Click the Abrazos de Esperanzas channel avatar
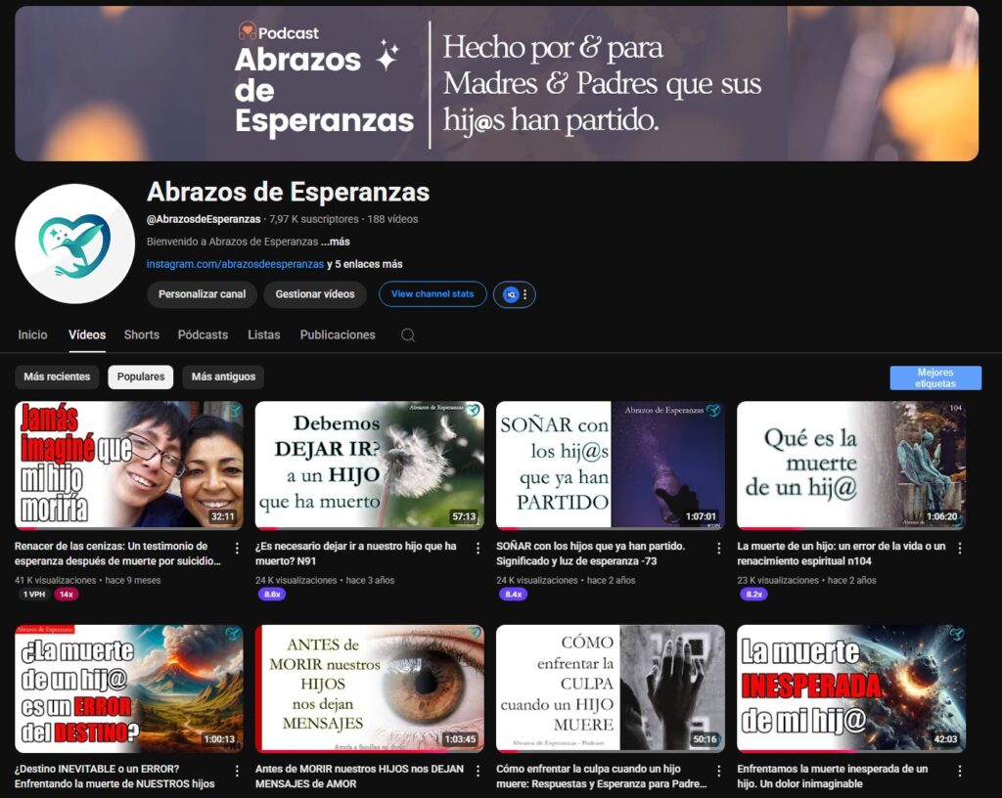This screenshot has width=1002, height=798. (x=74, y=244)
